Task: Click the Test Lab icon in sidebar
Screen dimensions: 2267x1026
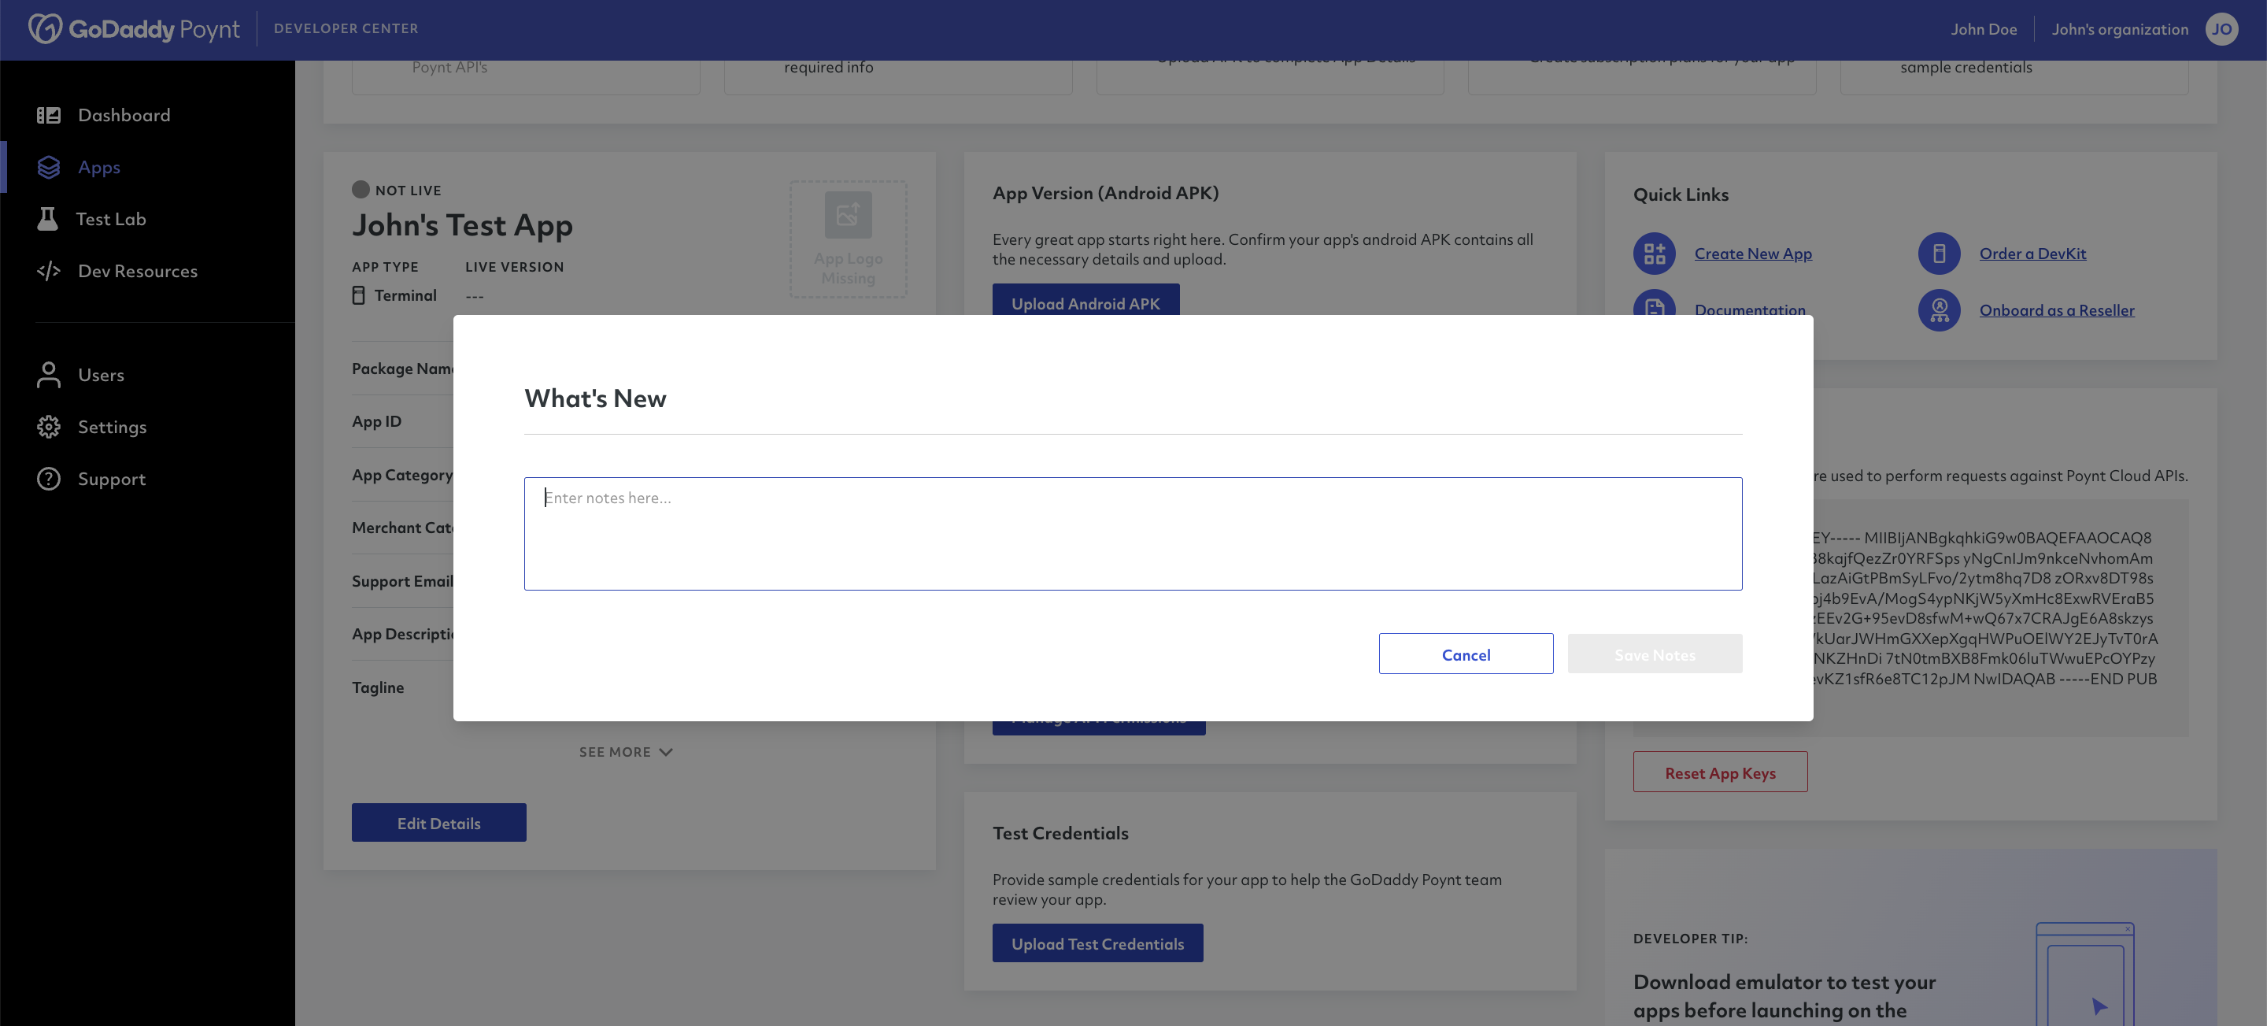Action: pyautogui.click(x=48, y=220)
